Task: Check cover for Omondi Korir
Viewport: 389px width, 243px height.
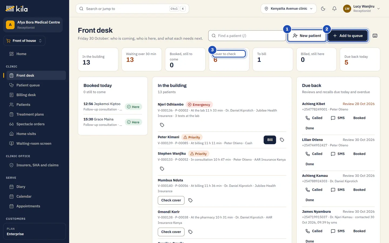Action: (171, 232)
